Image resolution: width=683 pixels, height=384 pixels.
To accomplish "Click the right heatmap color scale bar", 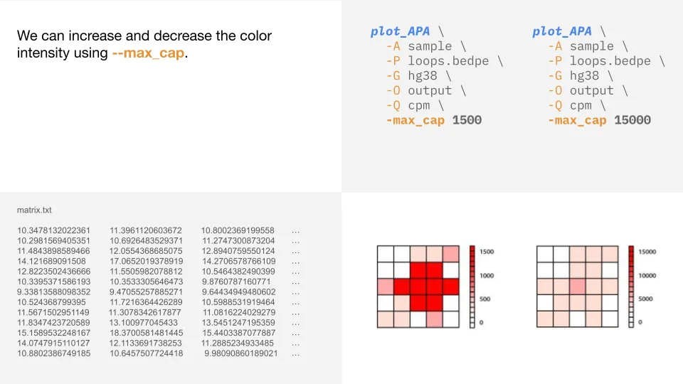I will (x=631, y=287).
